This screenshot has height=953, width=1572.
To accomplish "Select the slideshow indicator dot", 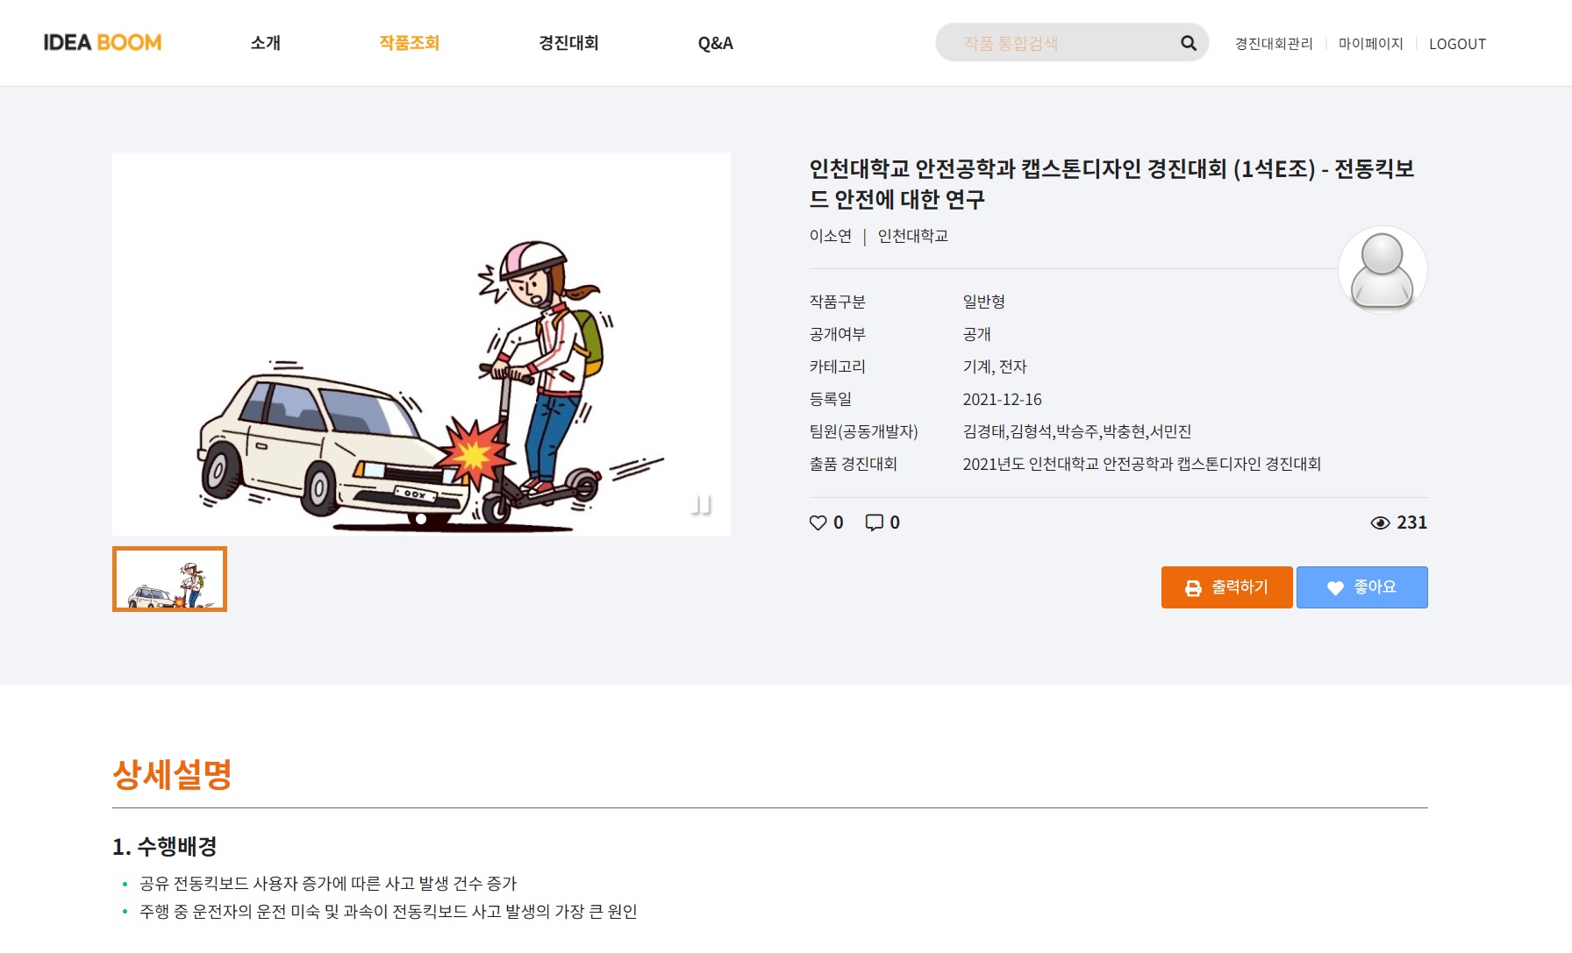I will 421,519.
